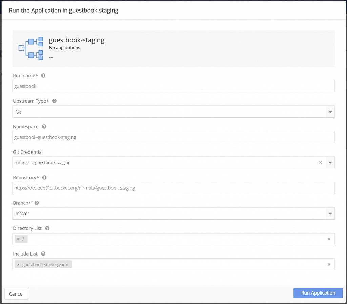347x304 pixels.
Task: Click the dialog title 'Run the Application in guestbook-staging'
Action: [63, 11]
